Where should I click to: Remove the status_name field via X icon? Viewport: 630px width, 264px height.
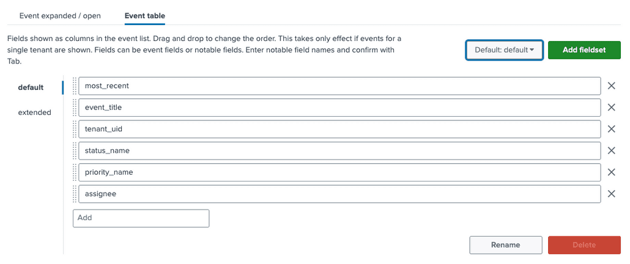[x=611, y=150]
